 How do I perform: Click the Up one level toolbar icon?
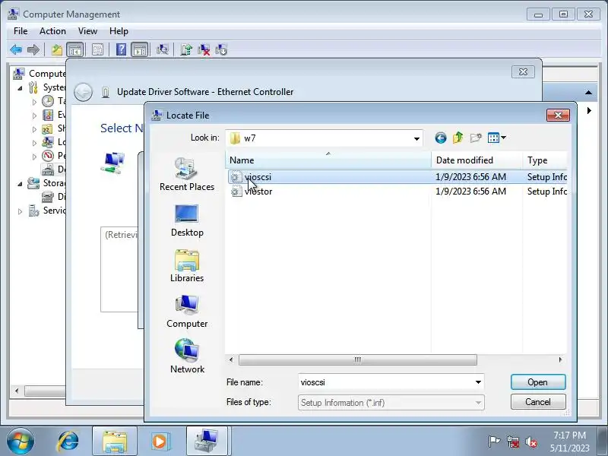coord(57,49)
